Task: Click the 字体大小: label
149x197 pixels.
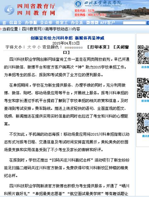Action: coord(15,47)
